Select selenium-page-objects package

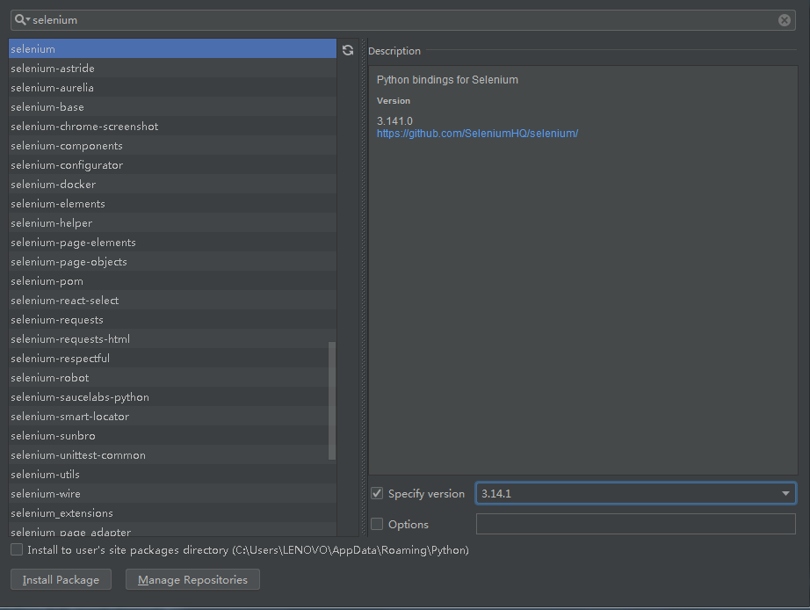[x=172, y=262]
